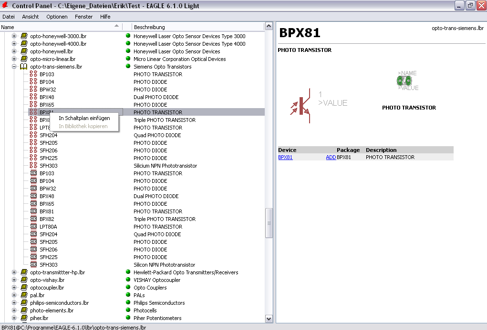This screenshot has width=487, height=330.
Task: Toggle the green in-use dot for opto-honeywell-4000.lbr
Action: (x=128, y=43)
